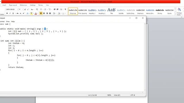Click the Increase Indent icon
Screen dimensions: 184x103
(x=57, y=9)
